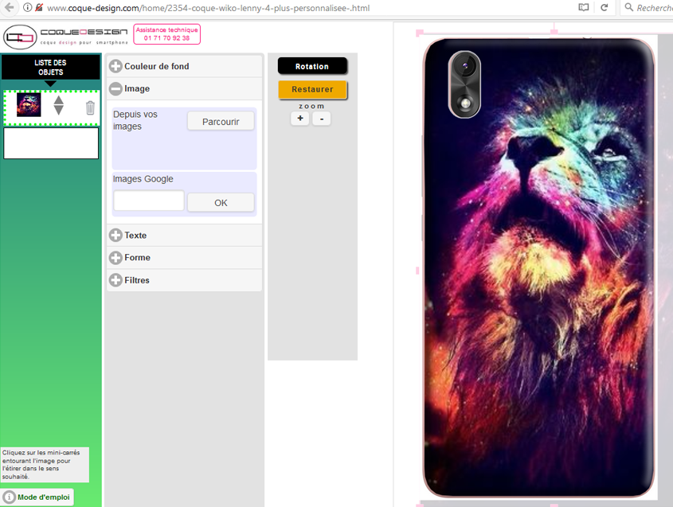This screenshot has height=507, width=673.
Task: Click the Parcourir browse button
Action: (221, 122)
